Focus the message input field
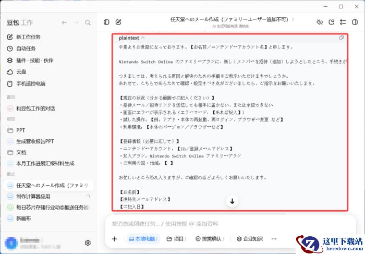 tap(230, 224)
